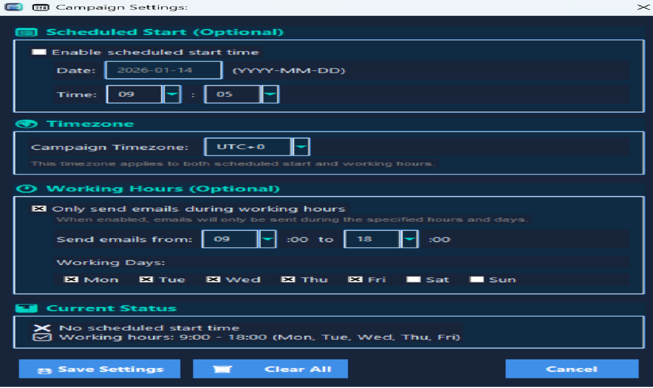
Task: Click the calendar icon beside Scheduled Start
Action: [26, 33]
